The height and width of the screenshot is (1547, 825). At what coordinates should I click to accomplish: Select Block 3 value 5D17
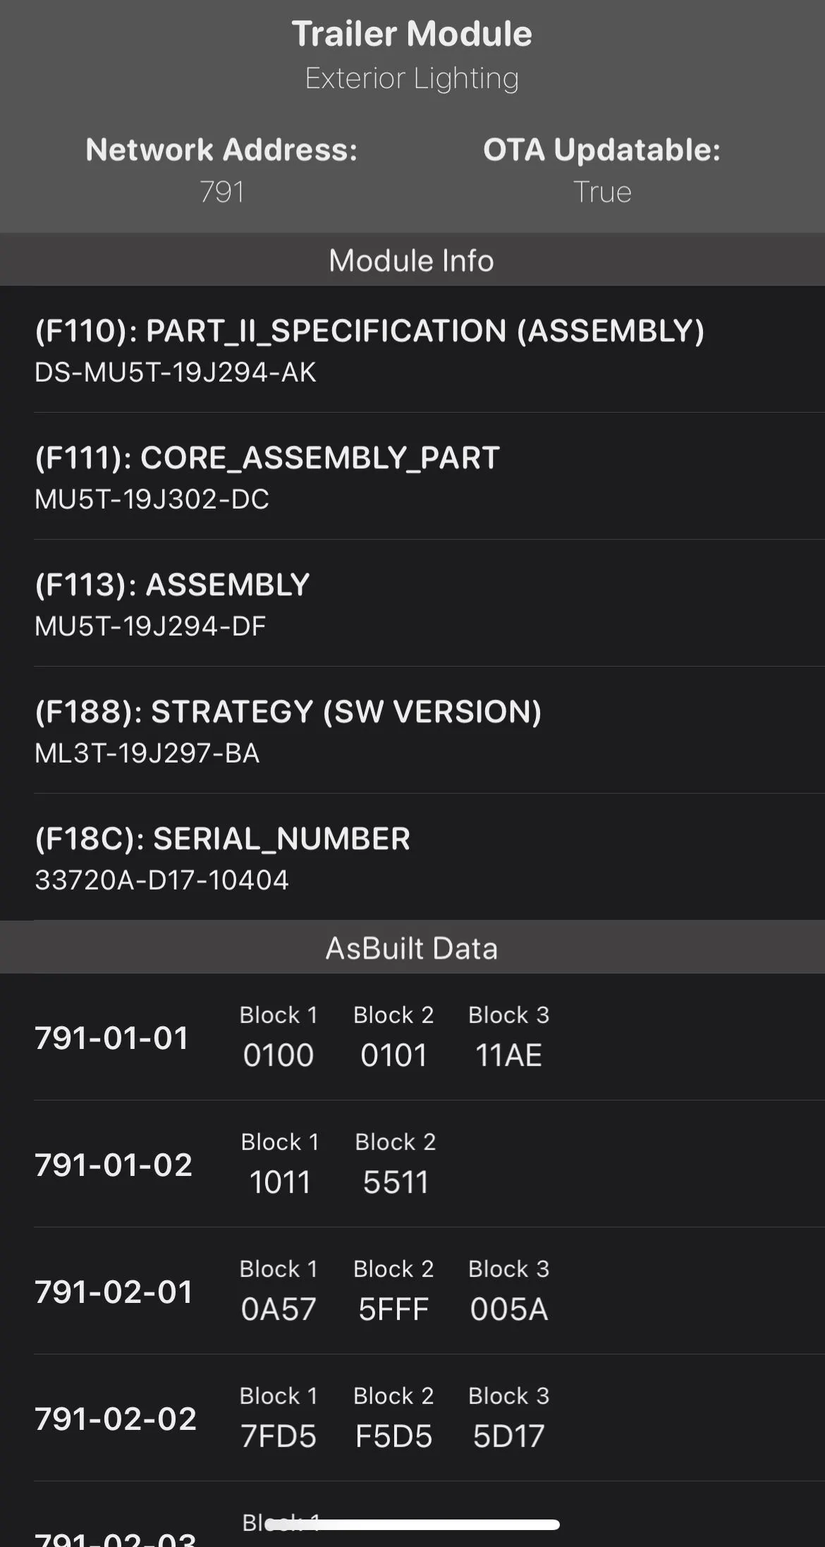click(x=508, y=1436)
